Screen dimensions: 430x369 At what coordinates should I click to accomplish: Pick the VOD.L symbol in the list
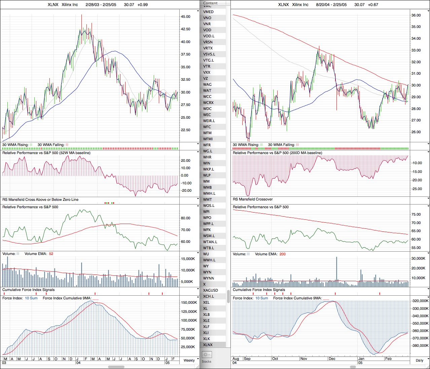tap(209, 36)
